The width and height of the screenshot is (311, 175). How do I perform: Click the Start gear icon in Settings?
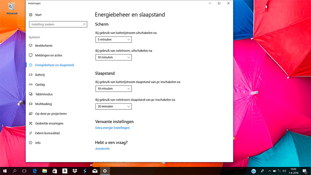pos(31,15)
